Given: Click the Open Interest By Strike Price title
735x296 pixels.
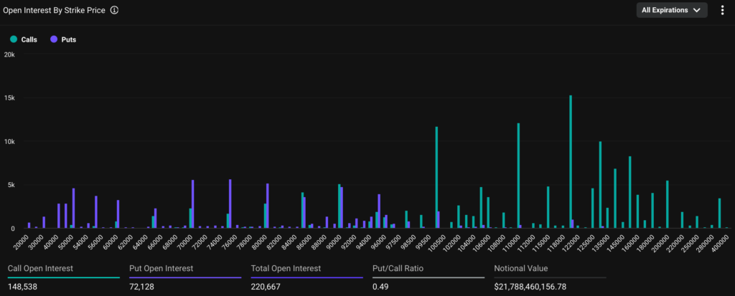Looking at the screenshot, I should [x=55, y=10].
